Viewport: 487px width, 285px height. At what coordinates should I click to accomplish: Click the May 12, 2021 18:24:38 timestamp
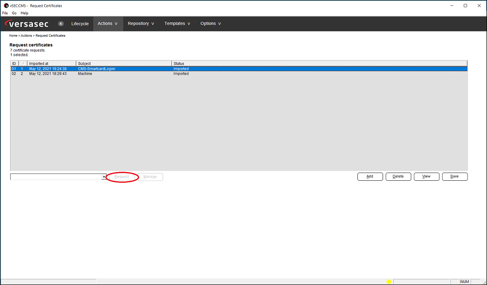point(48,69)
